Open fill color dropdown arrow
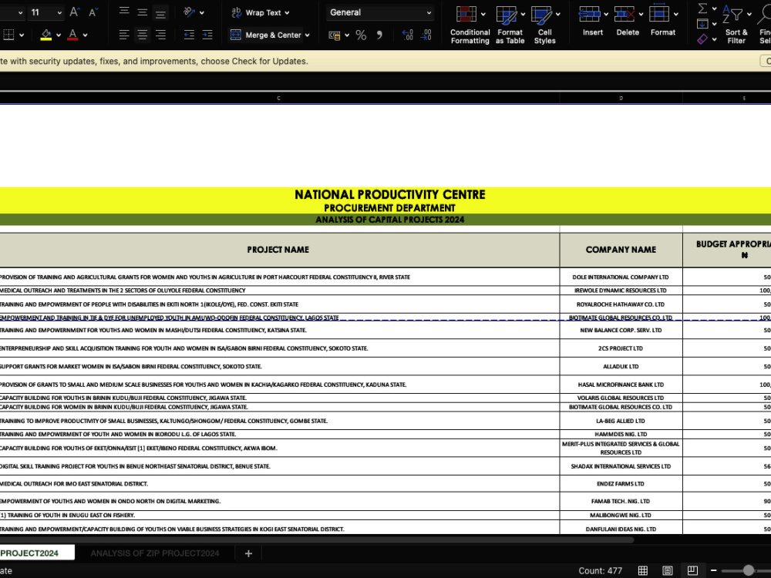The image size is (771, 578). coord(59,35)
